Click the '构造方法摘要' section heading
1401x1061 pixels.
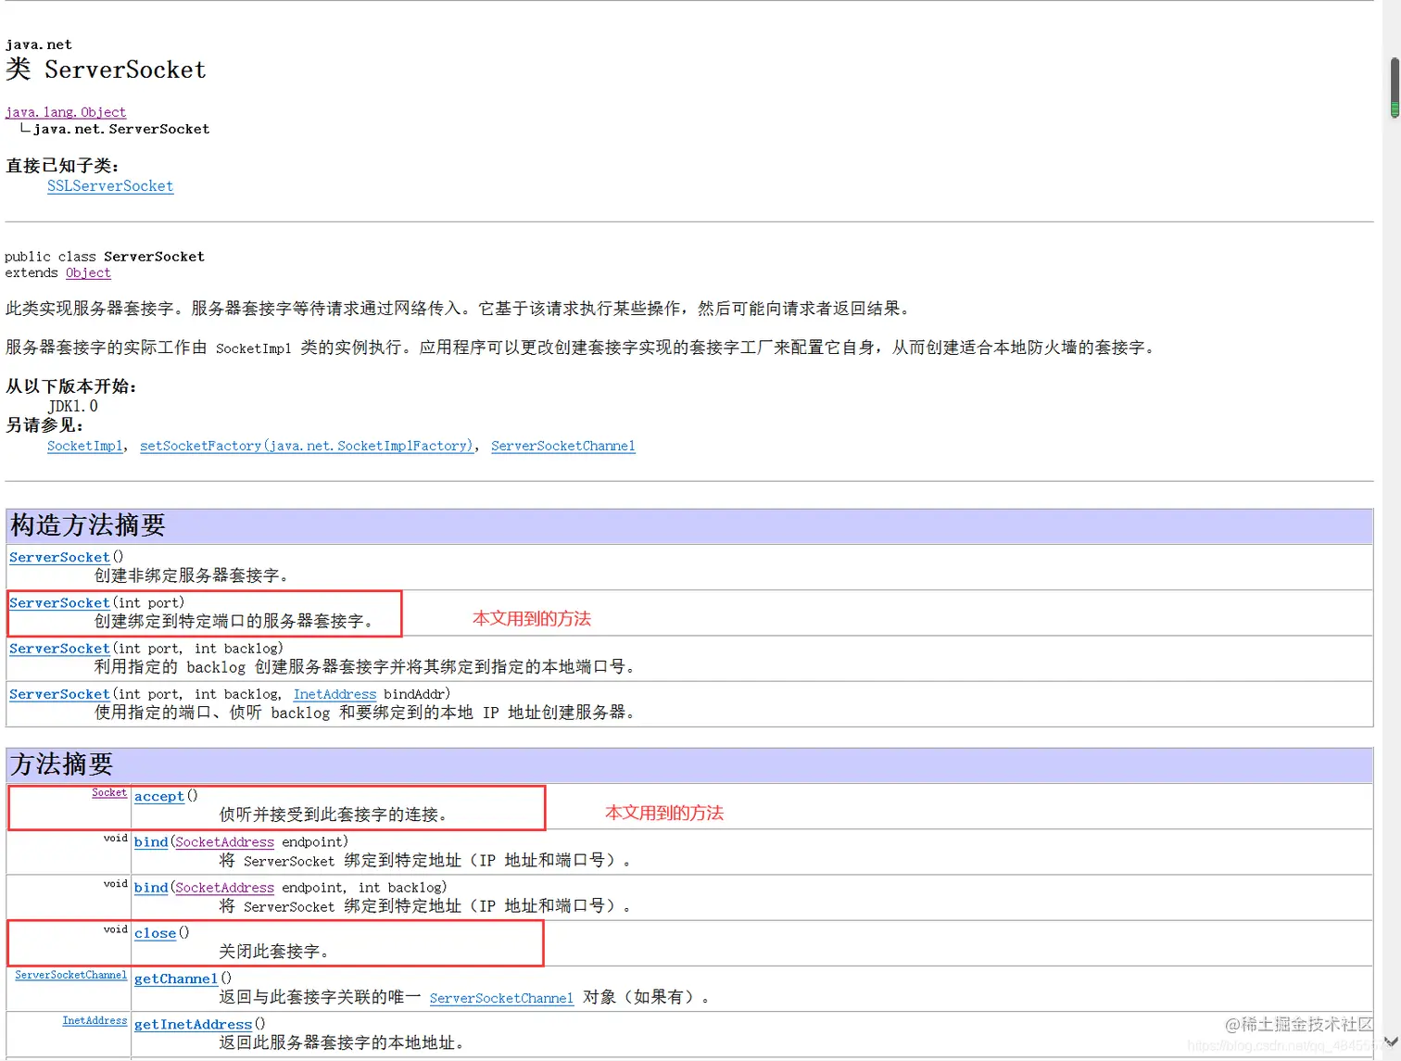coord(88,525)
